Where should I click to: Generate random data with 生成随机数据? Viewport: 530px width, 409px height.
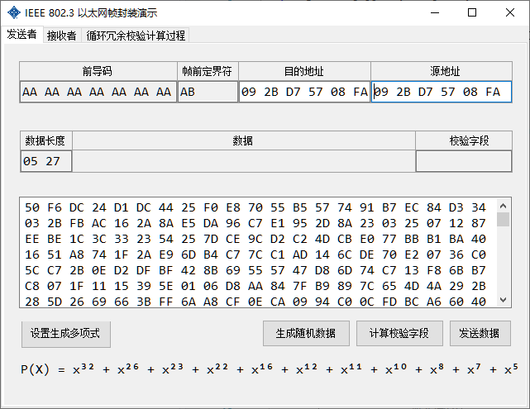306,334
